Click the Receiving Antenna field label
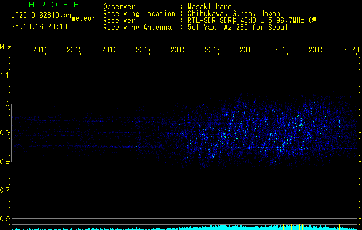 tap(139, 27)
